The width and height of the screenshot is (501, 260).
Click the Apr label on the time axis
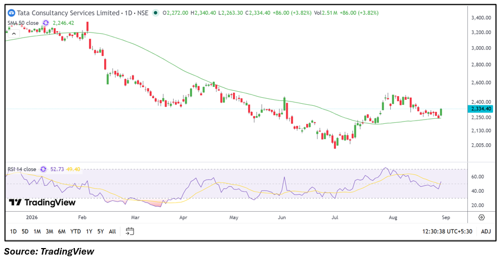click(x=183, y=218)
